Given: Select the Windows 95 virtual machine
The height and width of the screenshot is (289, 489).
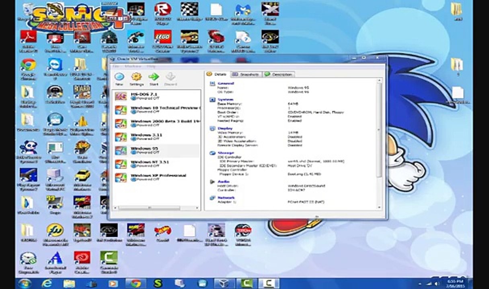Looking at the screenshot, I should pyautogui.click(x=156, y=151).
